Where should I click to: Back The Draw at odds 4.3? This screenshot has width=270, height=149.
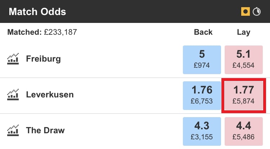click(x=202, y=130)
